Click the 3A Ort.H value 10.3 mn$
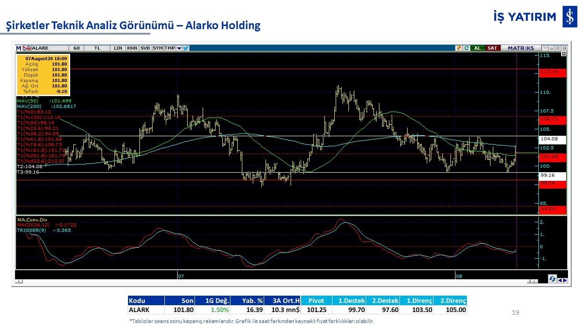This screenshot has width=583, height=328. [286, 310]
